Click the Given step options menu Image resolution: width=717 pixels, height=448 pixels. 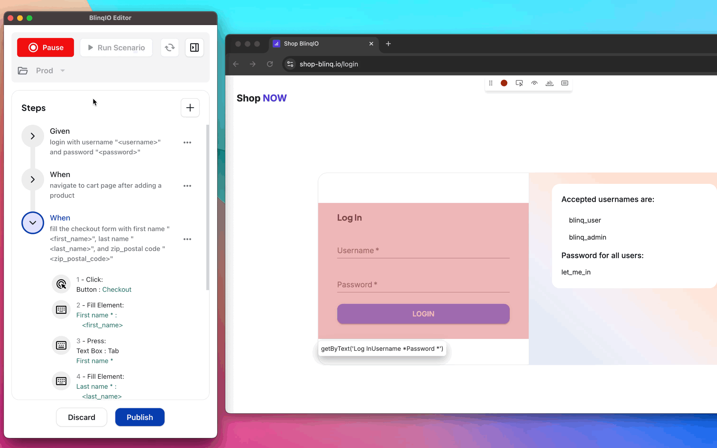[x=187, y=142]
